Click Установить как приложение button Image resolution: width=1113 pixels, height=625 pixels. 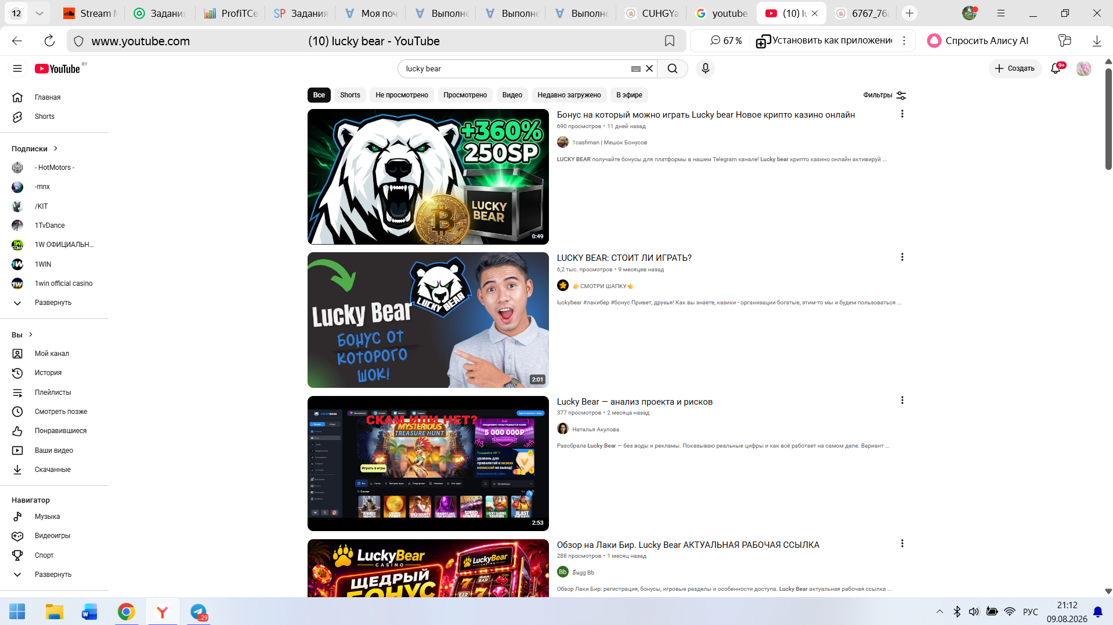825,41
